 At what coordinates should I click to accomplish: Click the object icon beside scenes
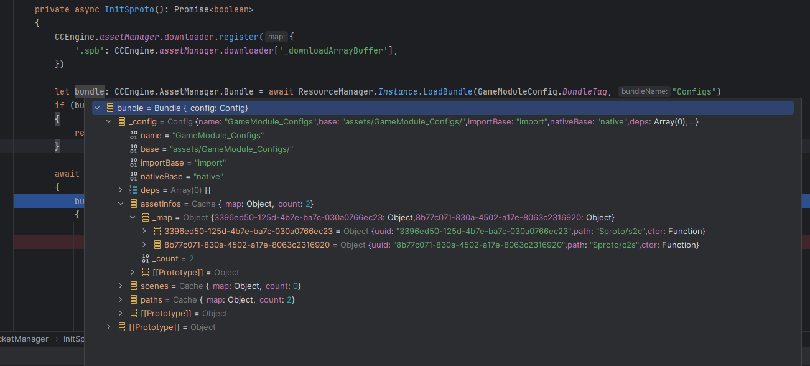(134, 286)
